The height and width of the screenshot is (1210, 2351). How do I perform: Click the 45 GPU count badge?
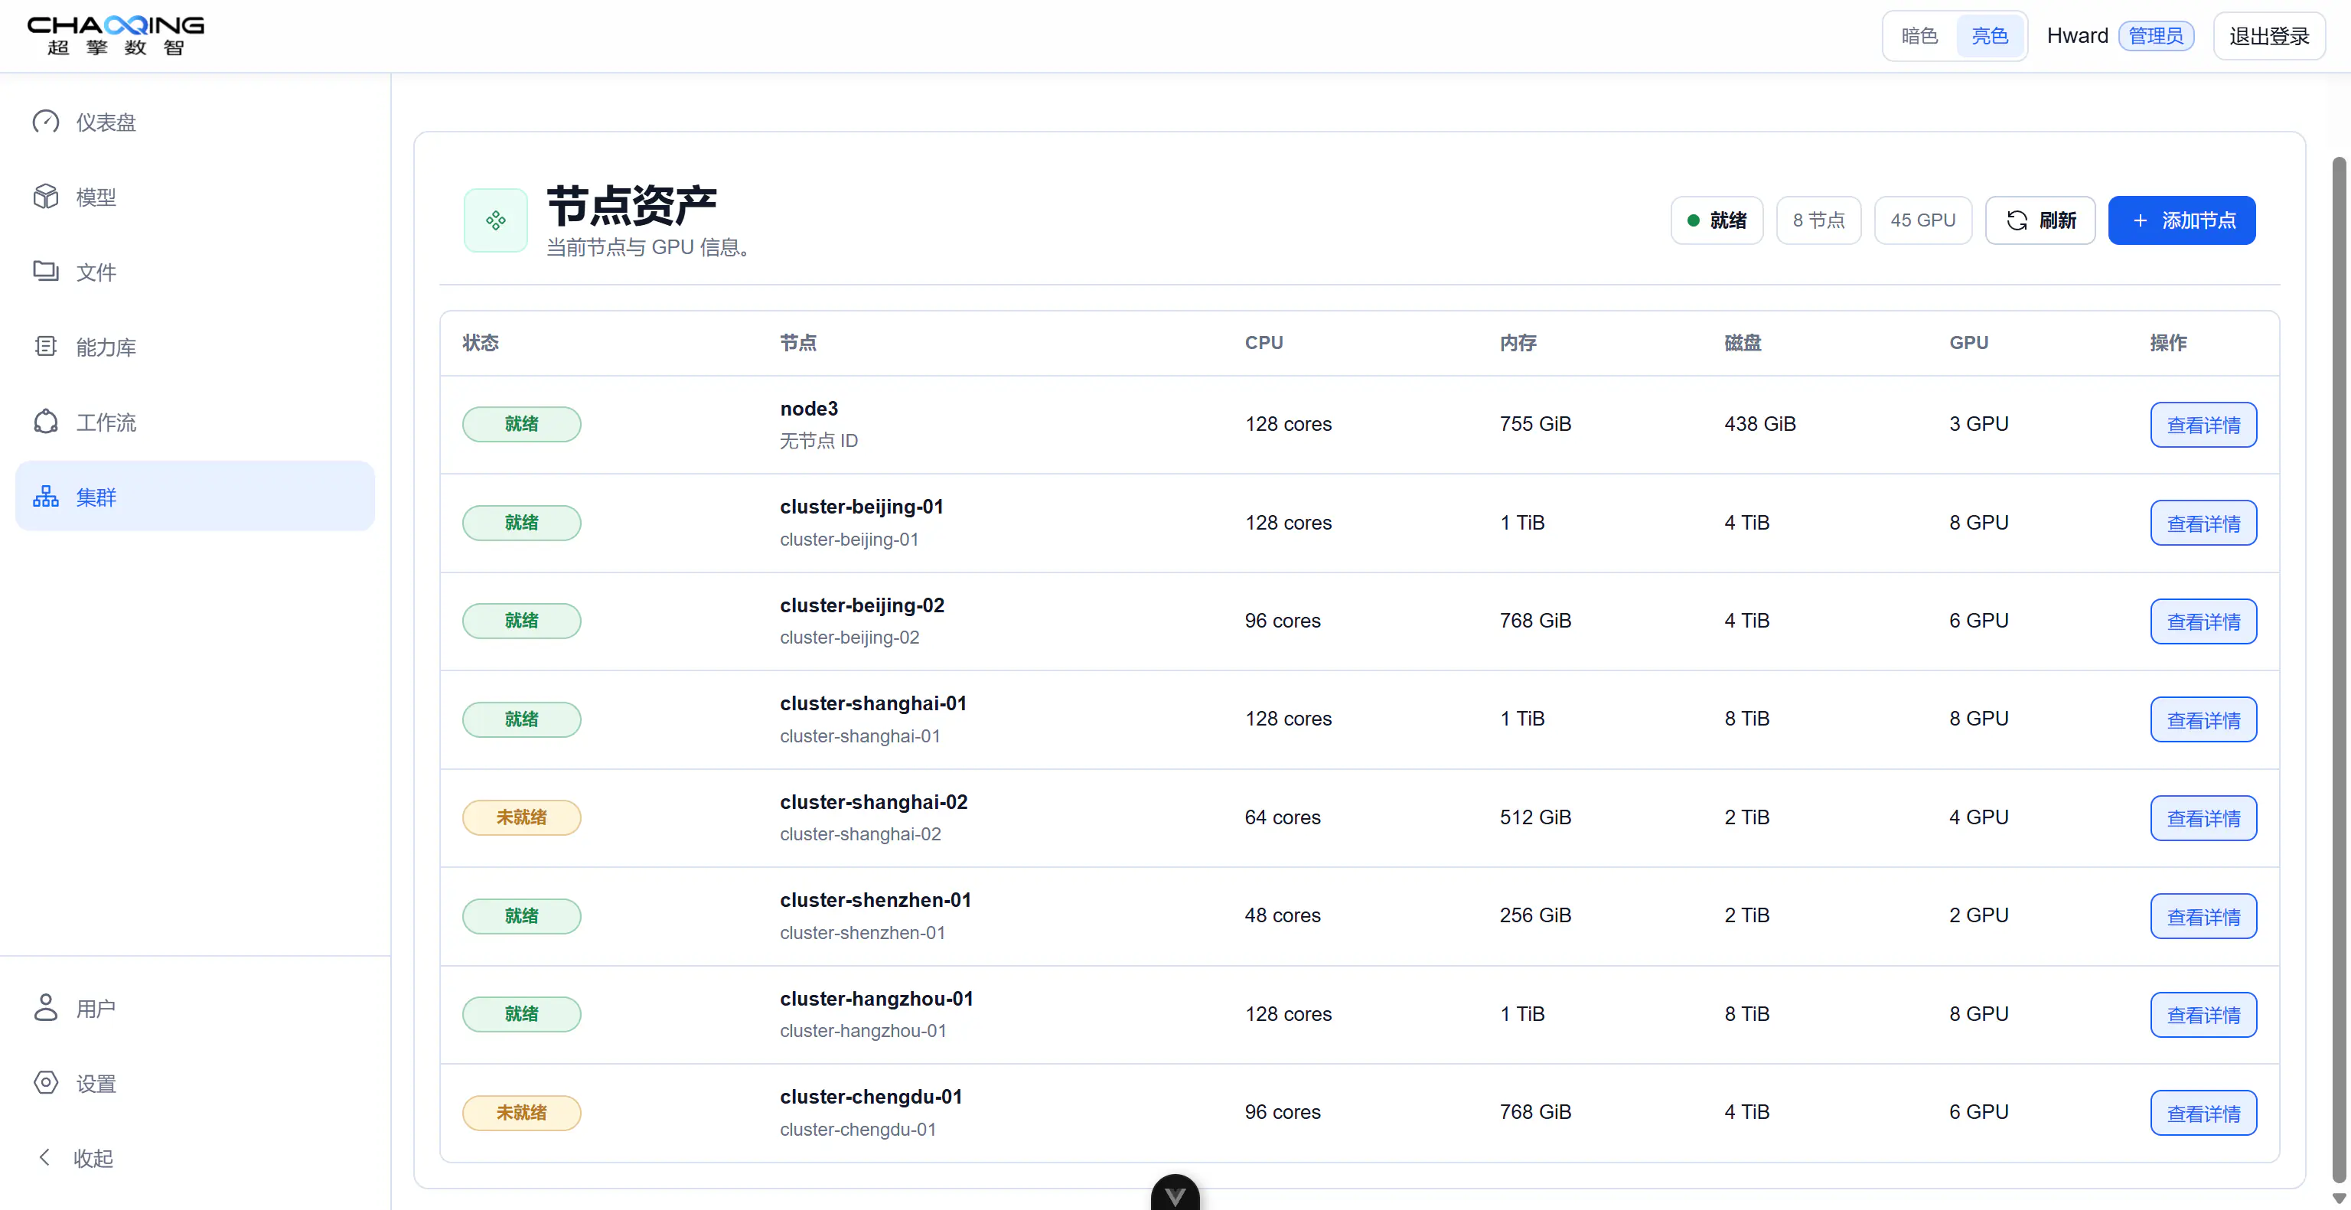click(x=1923, y=220)
